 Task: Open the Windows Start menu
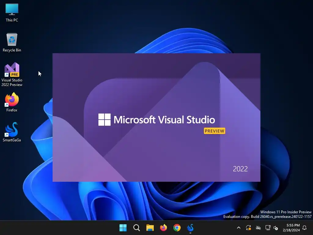point(123,228)
